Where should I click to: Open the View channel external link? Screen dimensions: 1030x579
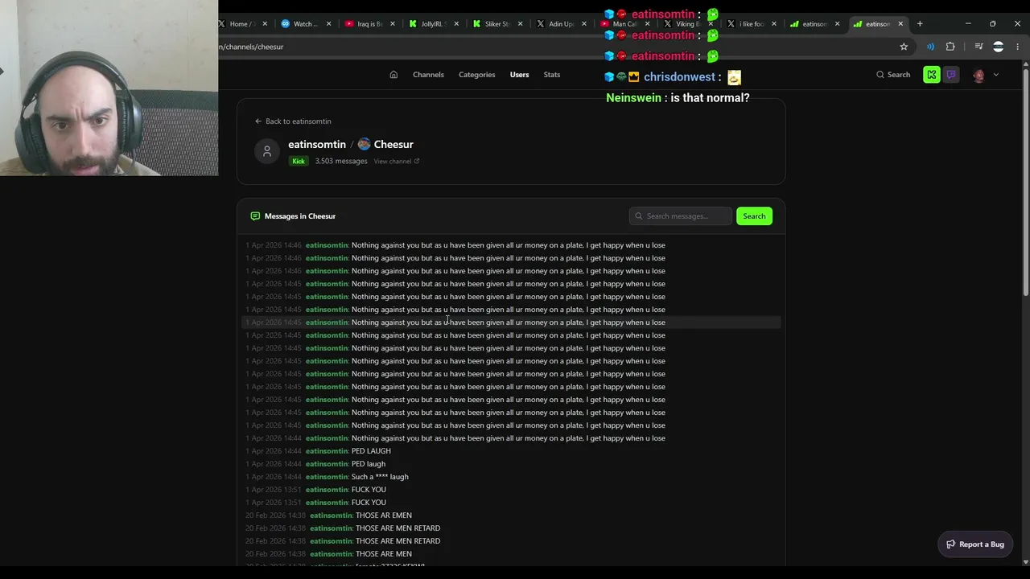tap(396, 161)
